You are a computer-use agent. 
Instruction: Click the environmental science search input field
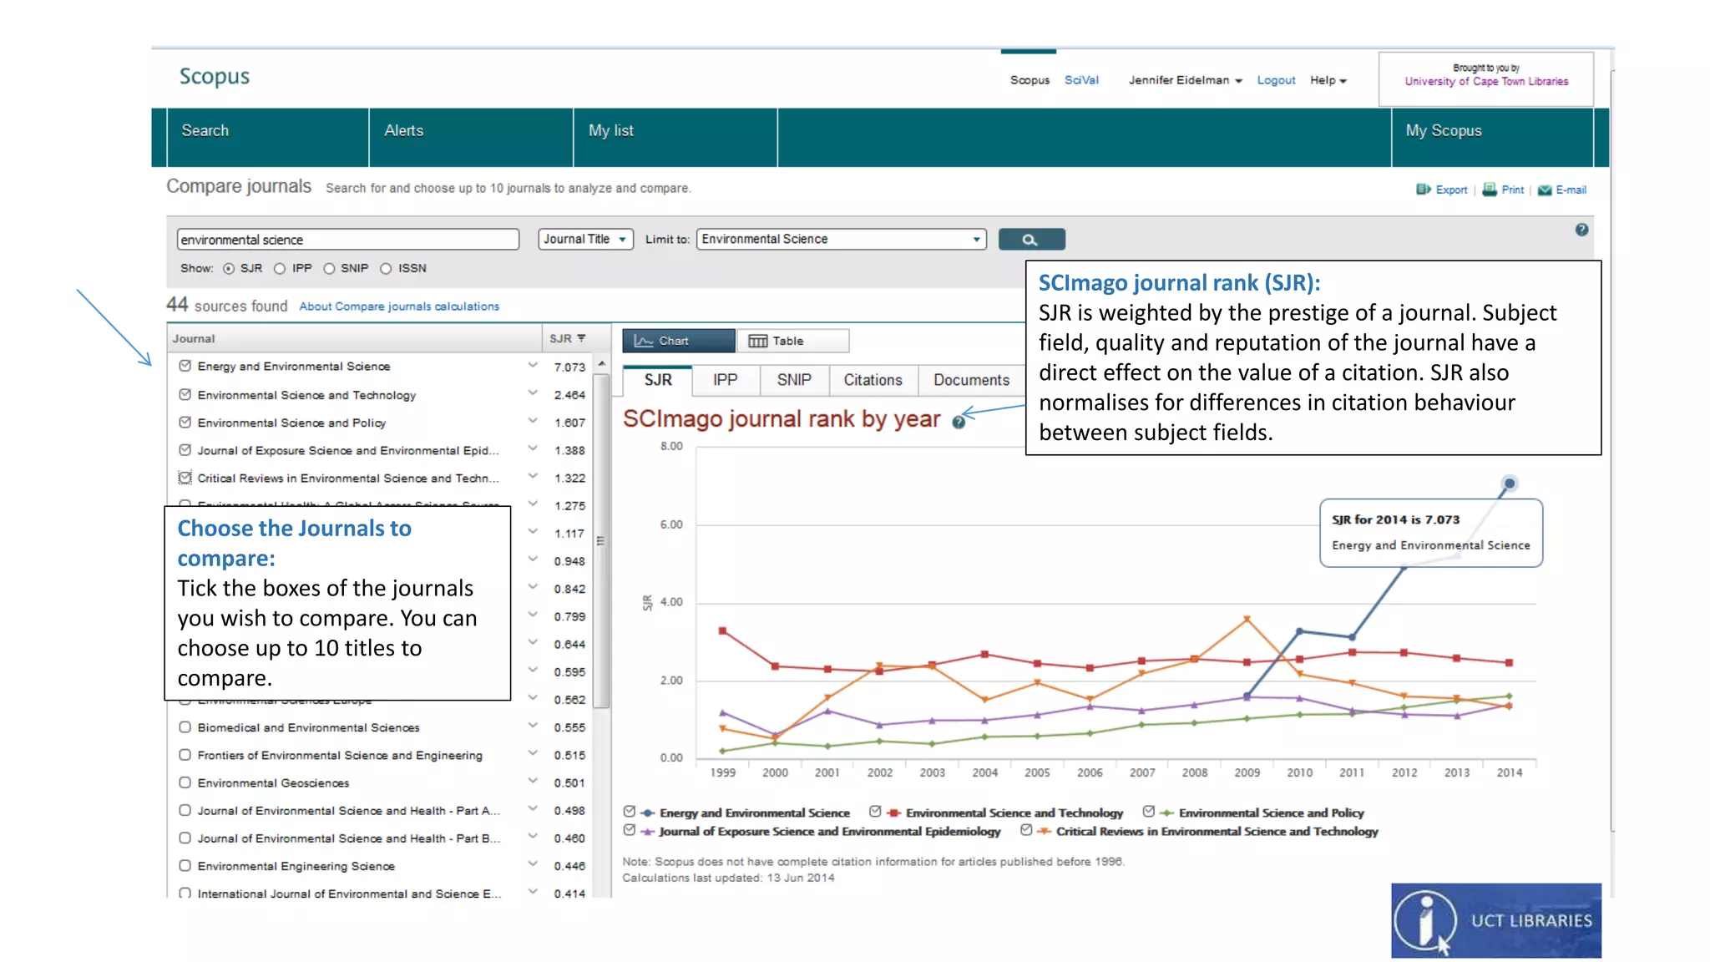point(348,240)
